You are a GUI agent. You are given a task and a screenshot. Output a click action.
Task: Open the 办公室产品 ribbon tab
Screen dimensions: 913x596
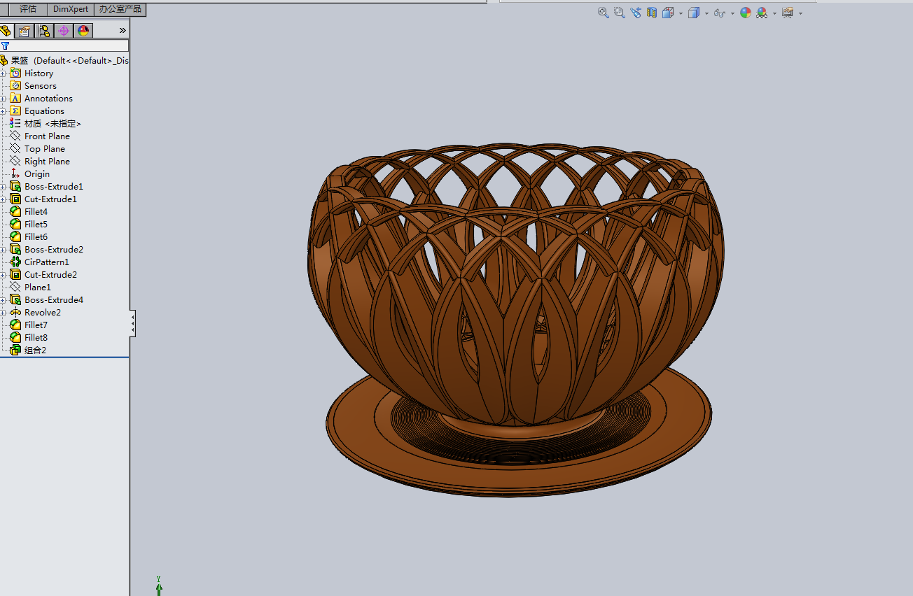[x=120, y=9]
